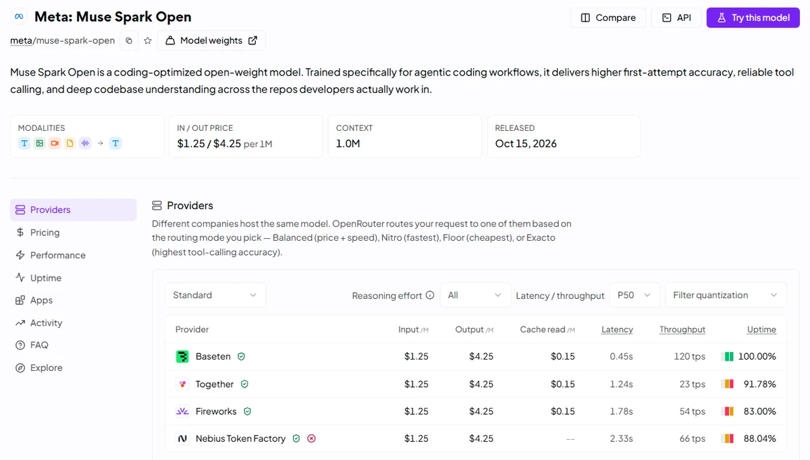Click the Try this model button
Viewport: 810px width, 460px height.
tap(753, 18)
